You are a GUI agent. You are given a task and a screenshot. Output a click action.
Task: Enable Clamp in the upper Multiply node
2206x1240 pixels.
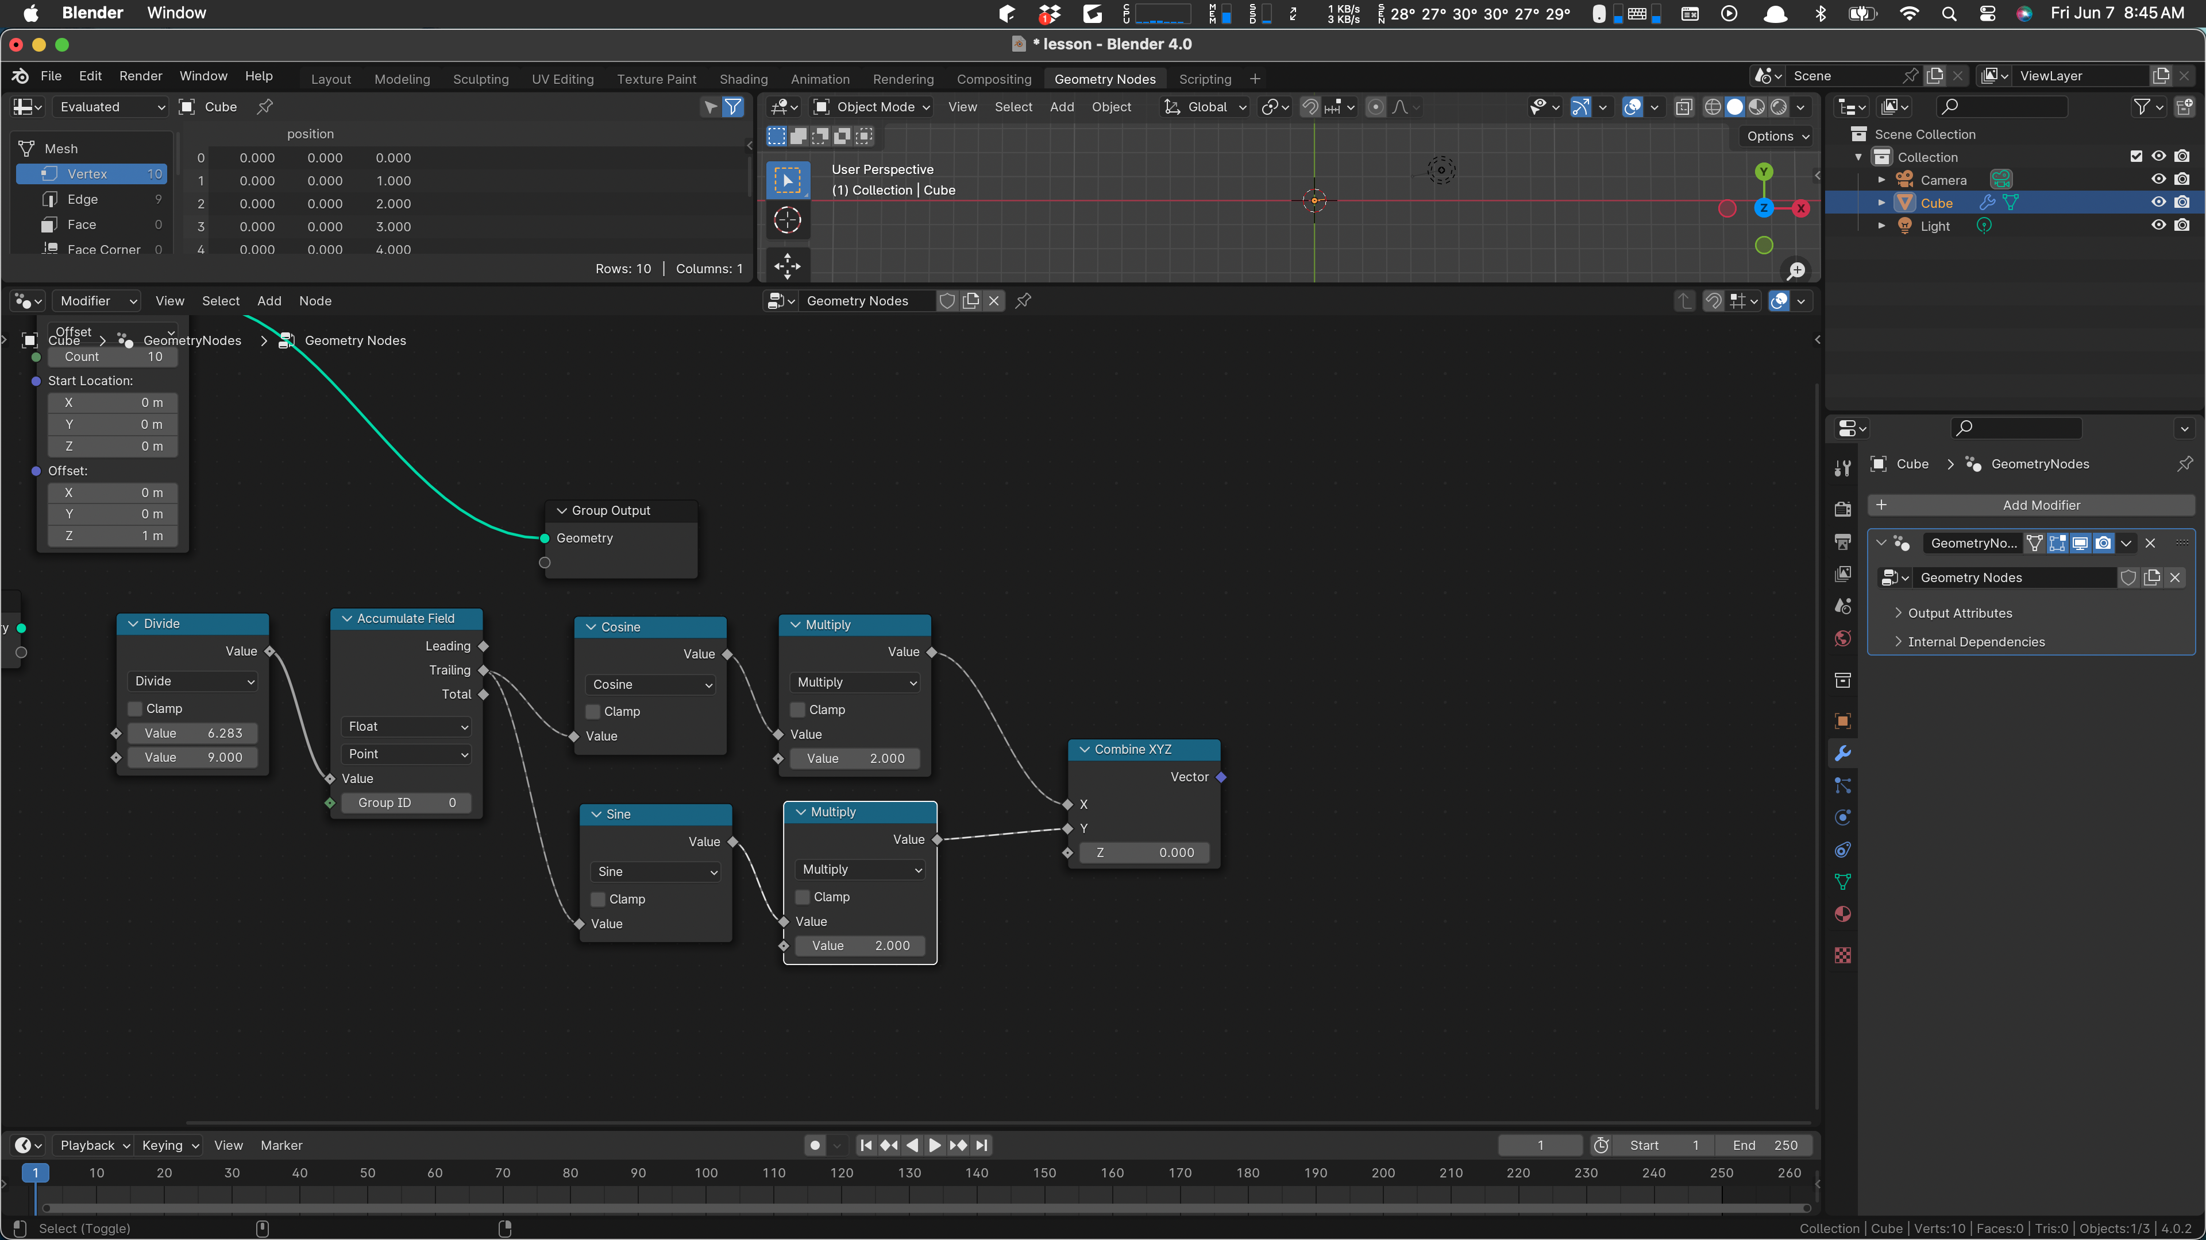click(x=797, y=710)
